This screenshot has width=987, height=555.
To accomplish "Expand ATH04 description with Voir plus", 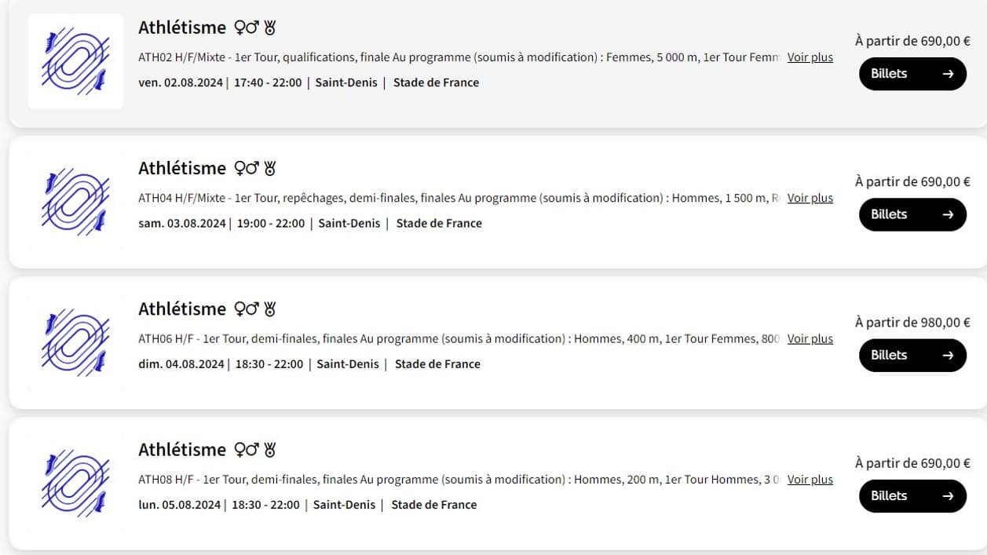I will point(810,198).
